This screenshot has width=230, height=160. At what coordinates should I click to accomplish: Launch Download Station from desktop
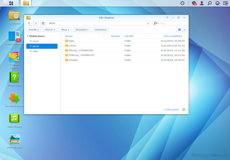[x=14, y=98]
